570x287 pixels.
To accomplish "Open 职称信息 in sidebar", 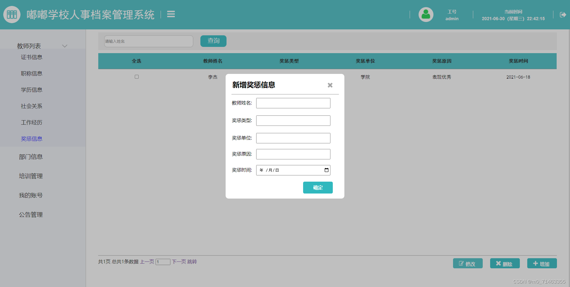I will [x=31, y=74].
